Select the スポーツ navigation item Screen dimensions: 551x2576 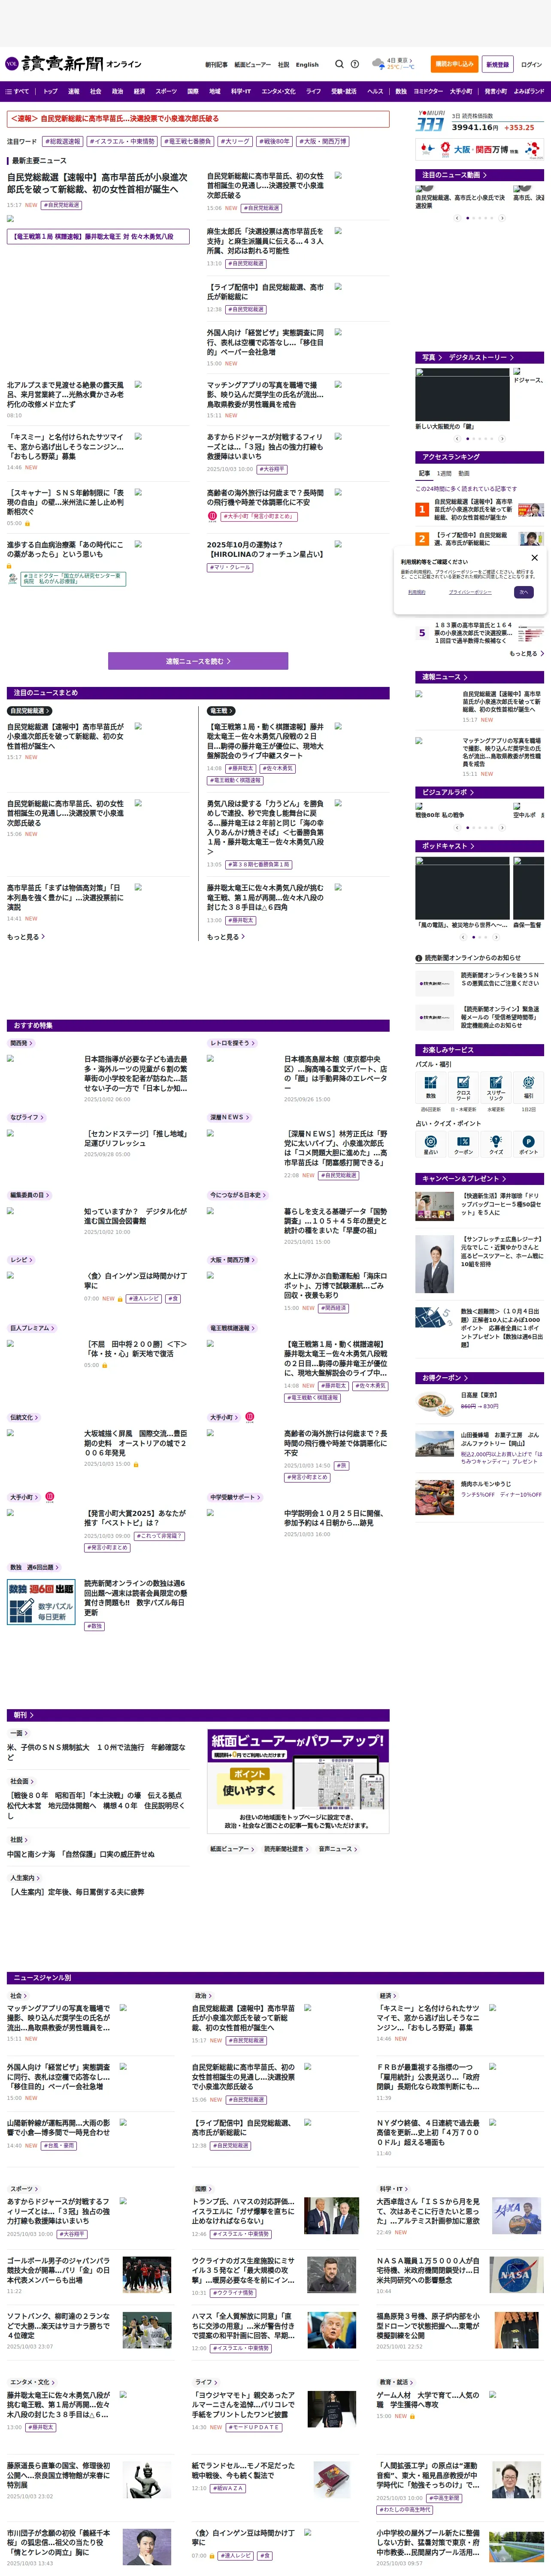tap(166, 91)
